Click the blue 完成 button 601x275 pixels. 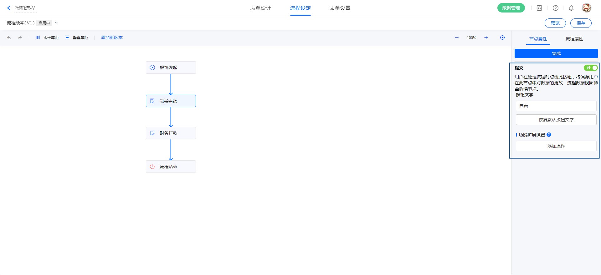[x=556, y=53]
